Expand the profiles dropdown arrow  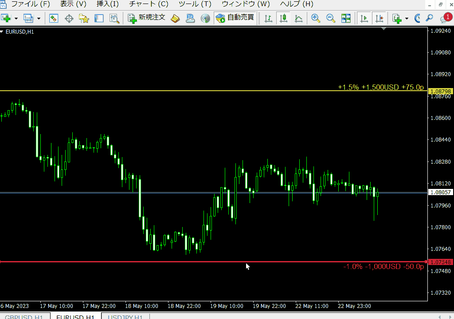[39, 19]
